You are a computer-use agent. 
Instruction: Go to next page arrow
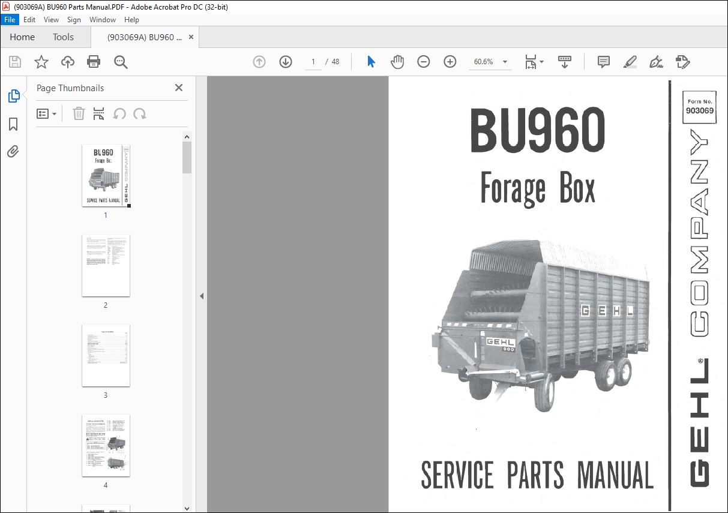point(286,62)
